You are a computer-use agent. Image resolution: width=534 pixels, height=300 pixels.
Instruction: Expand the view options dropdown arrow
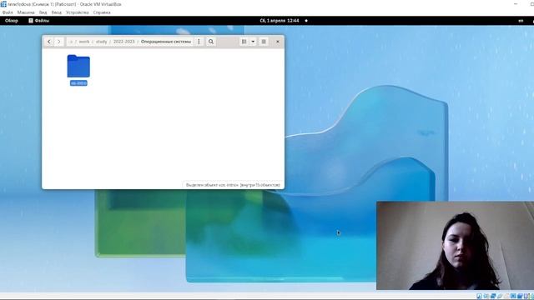[x=253, y=42]
